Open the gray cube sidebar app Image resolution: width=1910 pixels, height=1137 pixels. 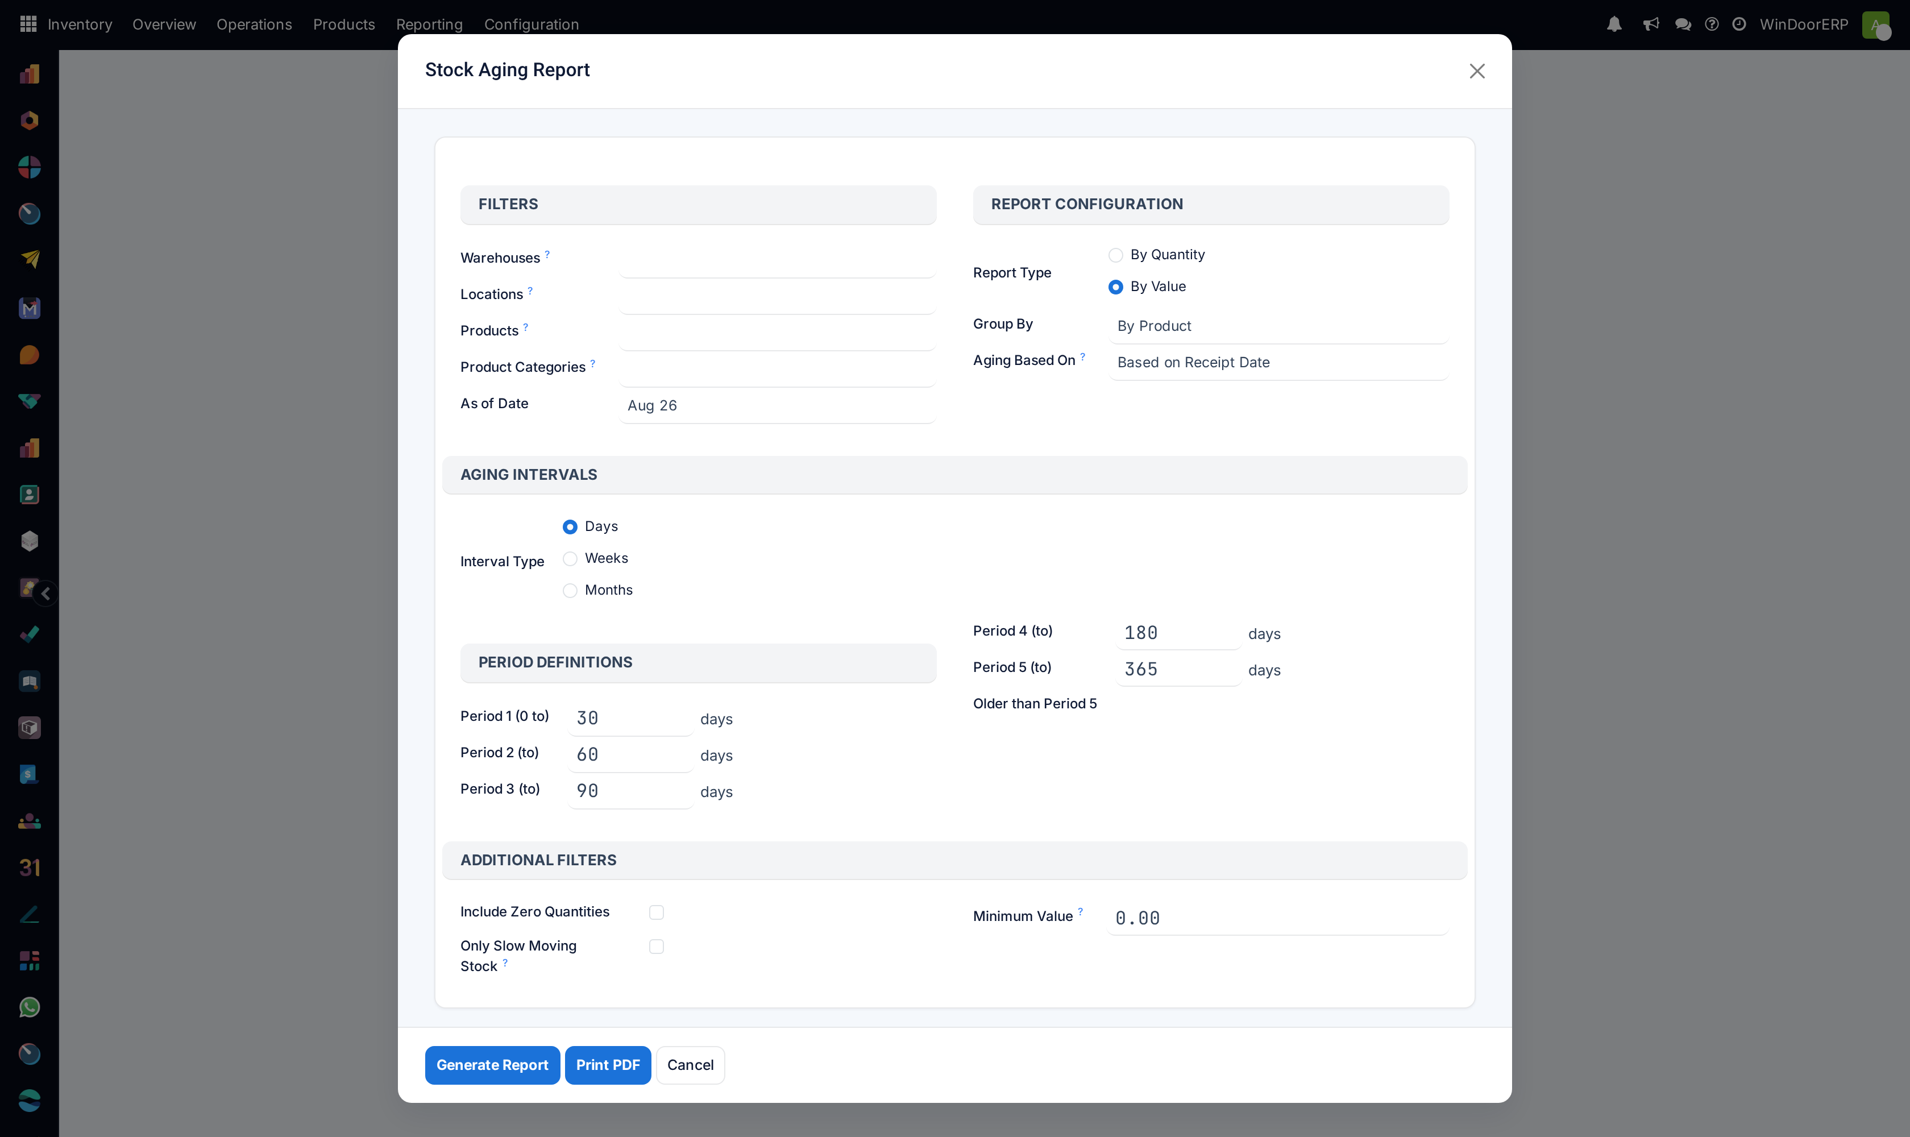(29, 541)
